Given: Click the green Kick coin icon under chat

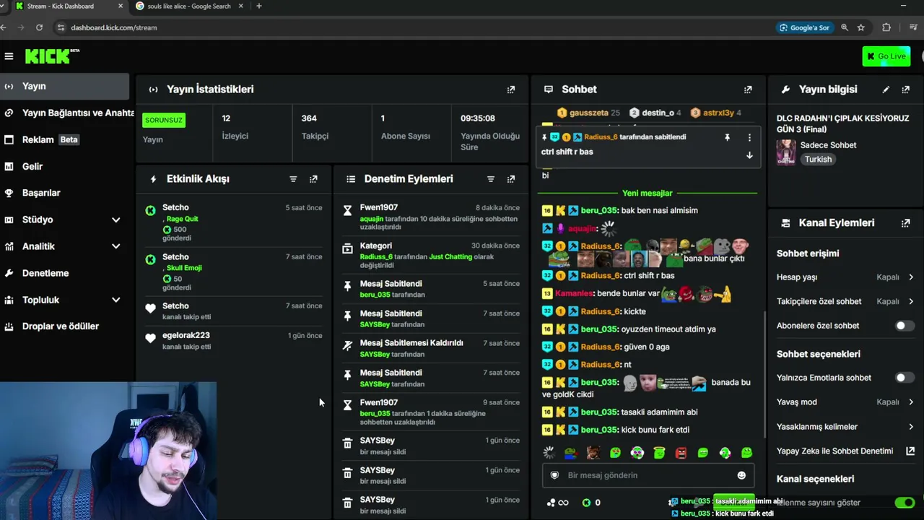Looking at the screenshot, I should point(586,503).
